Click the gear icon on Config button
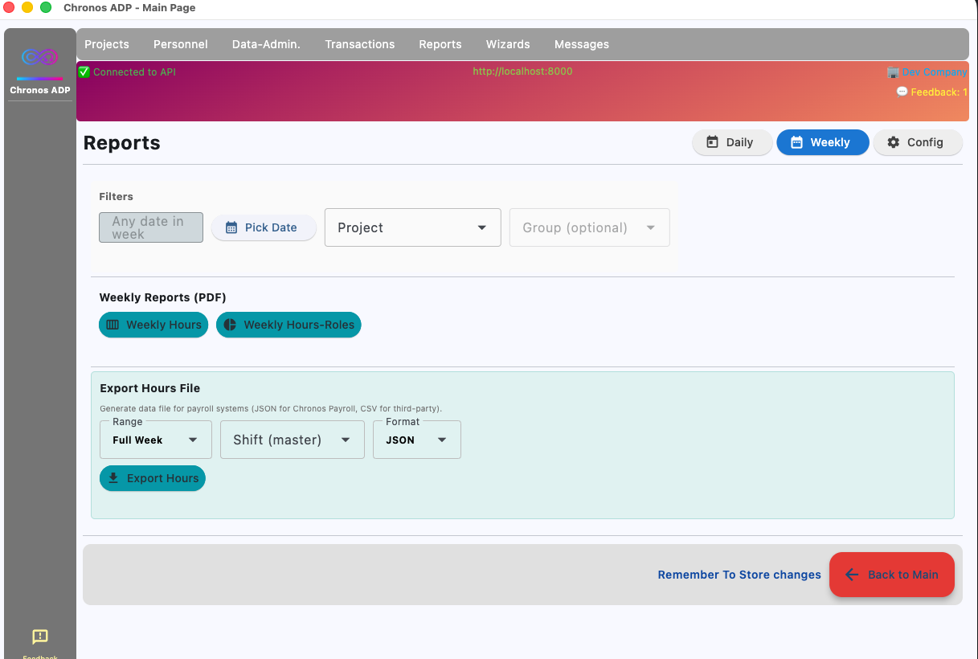This screenshot has width=978, height=659. (x=893, y=142)
